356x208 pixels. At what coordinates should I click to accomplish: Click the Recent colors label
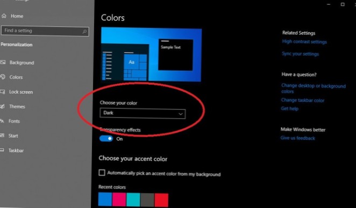tap(112, 187)
